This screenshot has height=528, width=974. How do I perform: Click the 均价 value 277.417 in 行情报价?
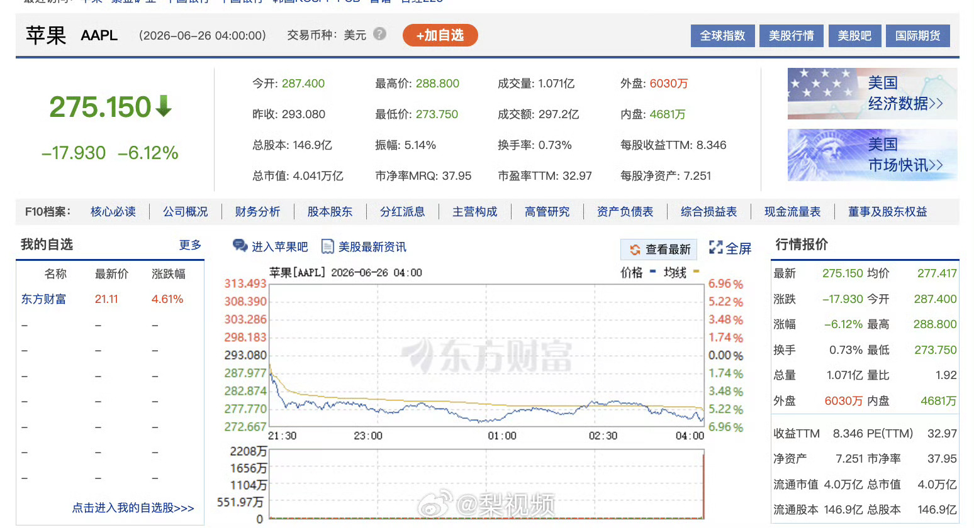click(937, 273)
